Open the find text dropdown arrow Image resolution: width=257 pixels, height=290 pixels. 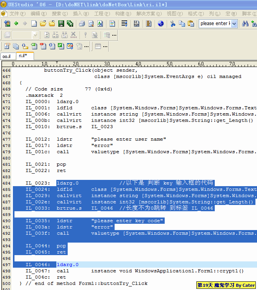click(x=234, y=24)
